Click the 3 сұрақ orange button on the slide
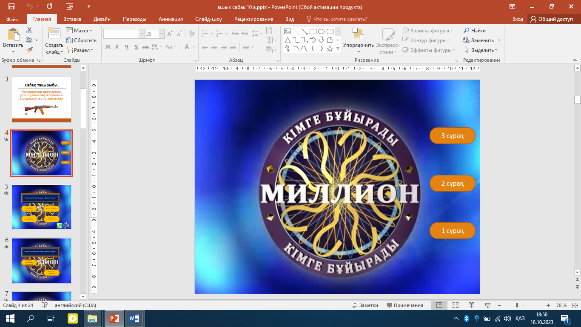581x327 pixels. click(x=452, y=136)
